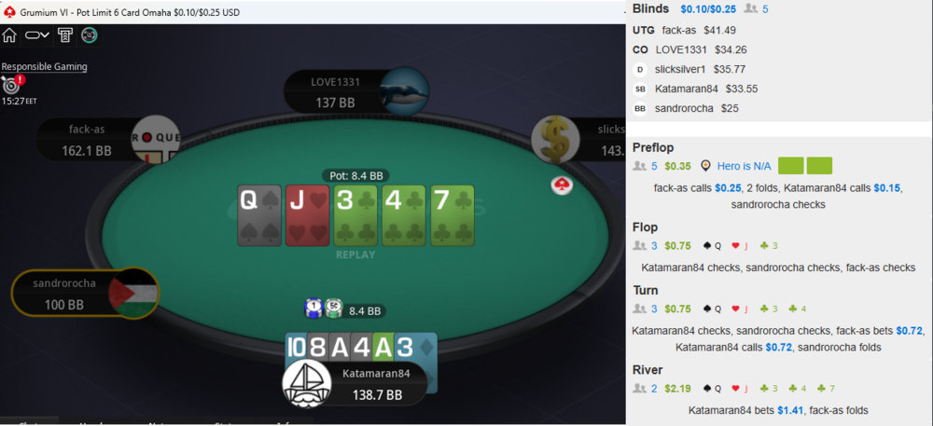Click the target challenge icon with alert
This screenshot has width=933, height=426.
click(x=12, y=84)
